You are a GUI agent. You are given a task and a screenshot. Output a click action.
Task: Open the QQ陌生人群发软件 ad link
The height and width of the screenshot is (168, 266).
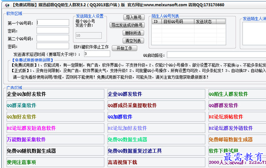pos(237,94)
